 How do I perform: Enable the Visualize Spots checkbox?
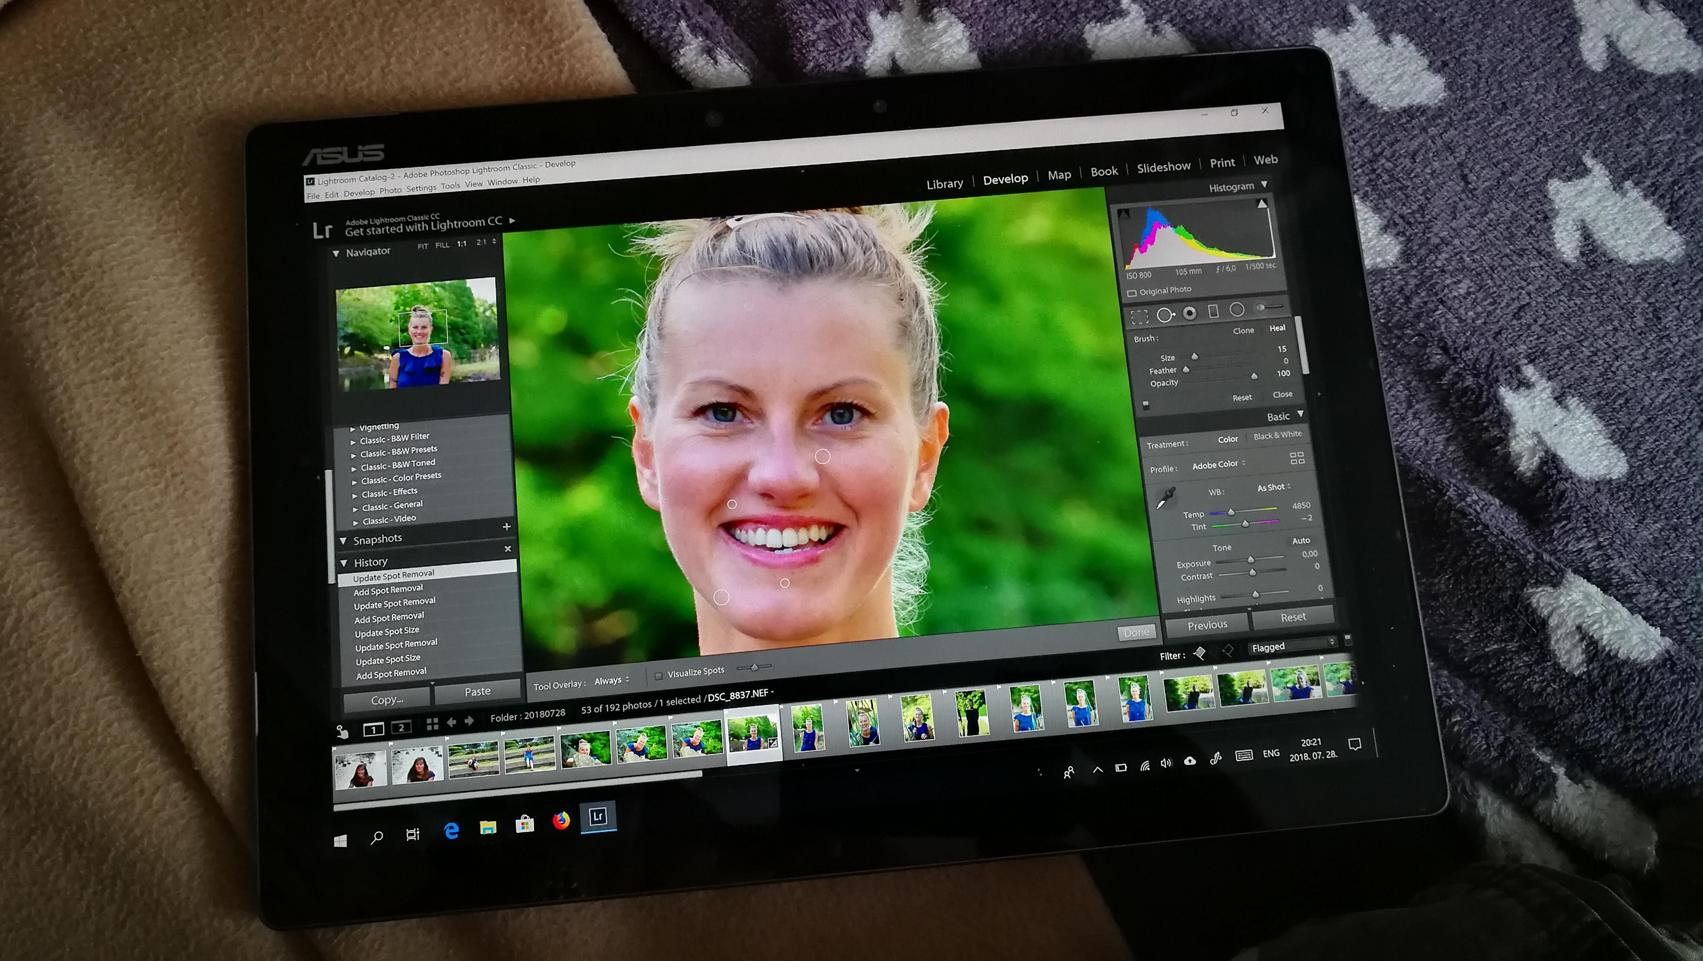[658, 675]
